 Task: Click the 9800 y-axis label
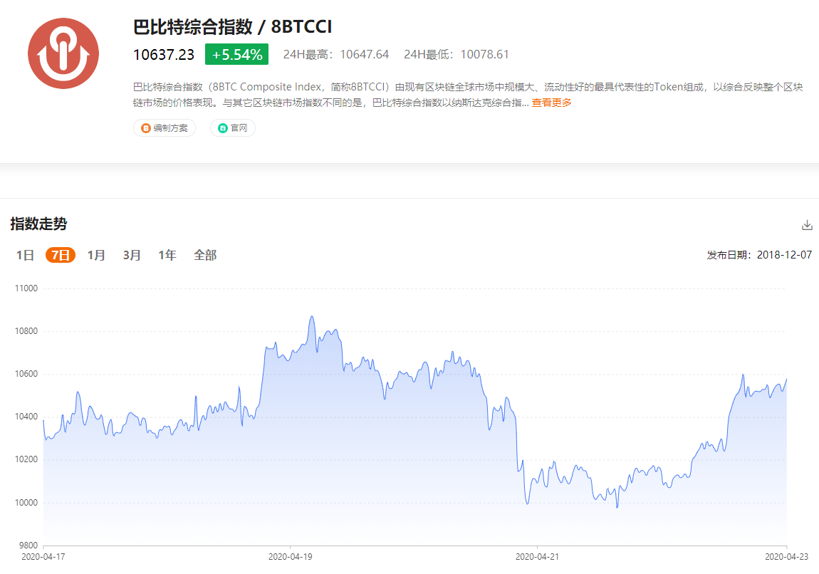pyautogui.click(x=28, y=546)
